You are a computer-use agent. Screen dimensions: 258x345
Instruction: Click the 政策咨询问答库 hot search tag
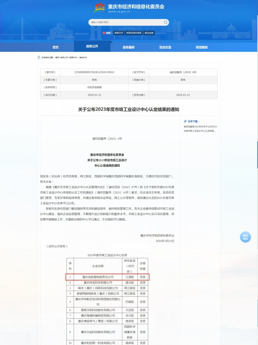pos(134,33)
